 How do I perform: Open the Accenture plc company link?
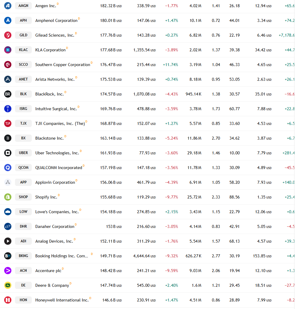coord(48,271)
